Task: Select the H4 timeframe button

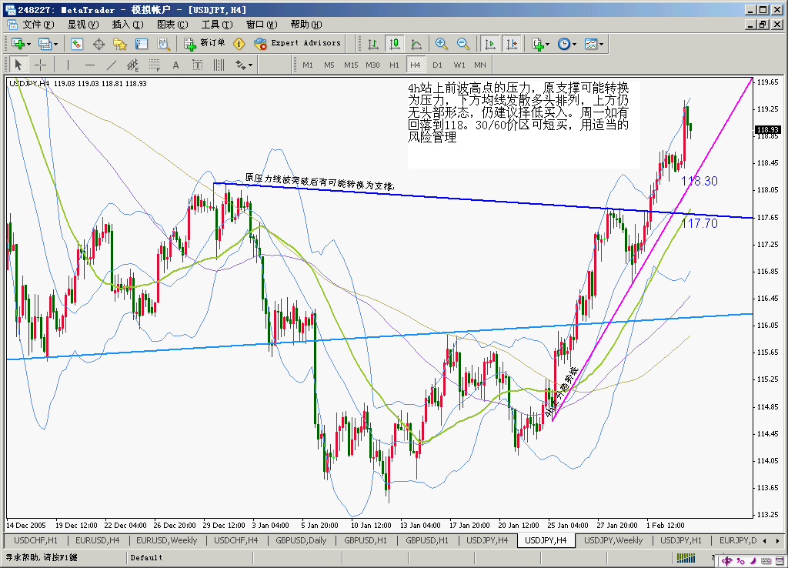Action: pos(415,65)
